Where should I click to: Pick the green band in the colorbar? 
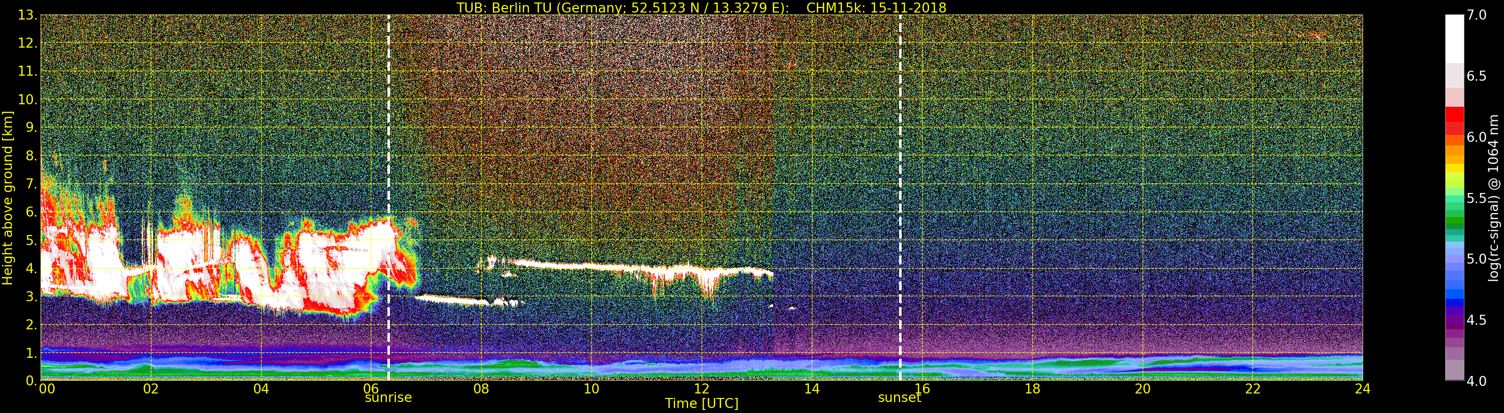[x=1454, y=223]
